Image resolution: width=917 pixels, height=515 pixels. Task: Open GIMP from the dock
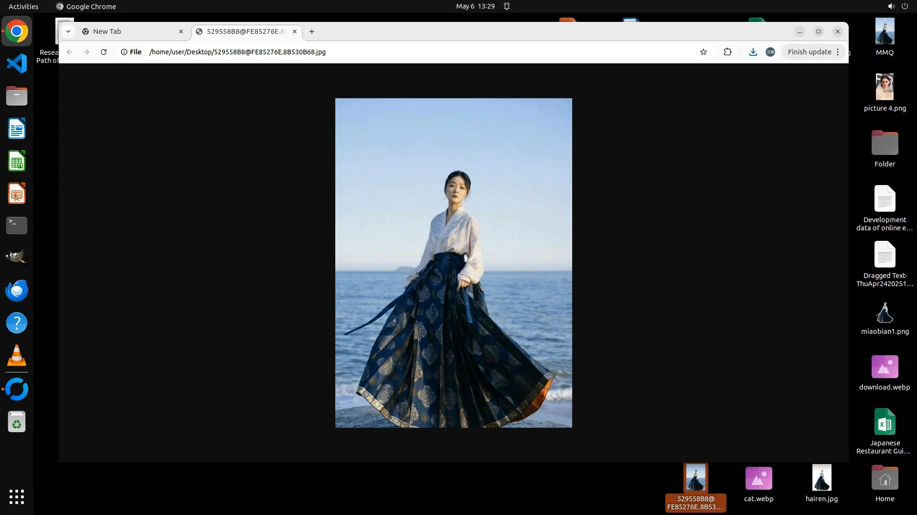pos(17,257)
